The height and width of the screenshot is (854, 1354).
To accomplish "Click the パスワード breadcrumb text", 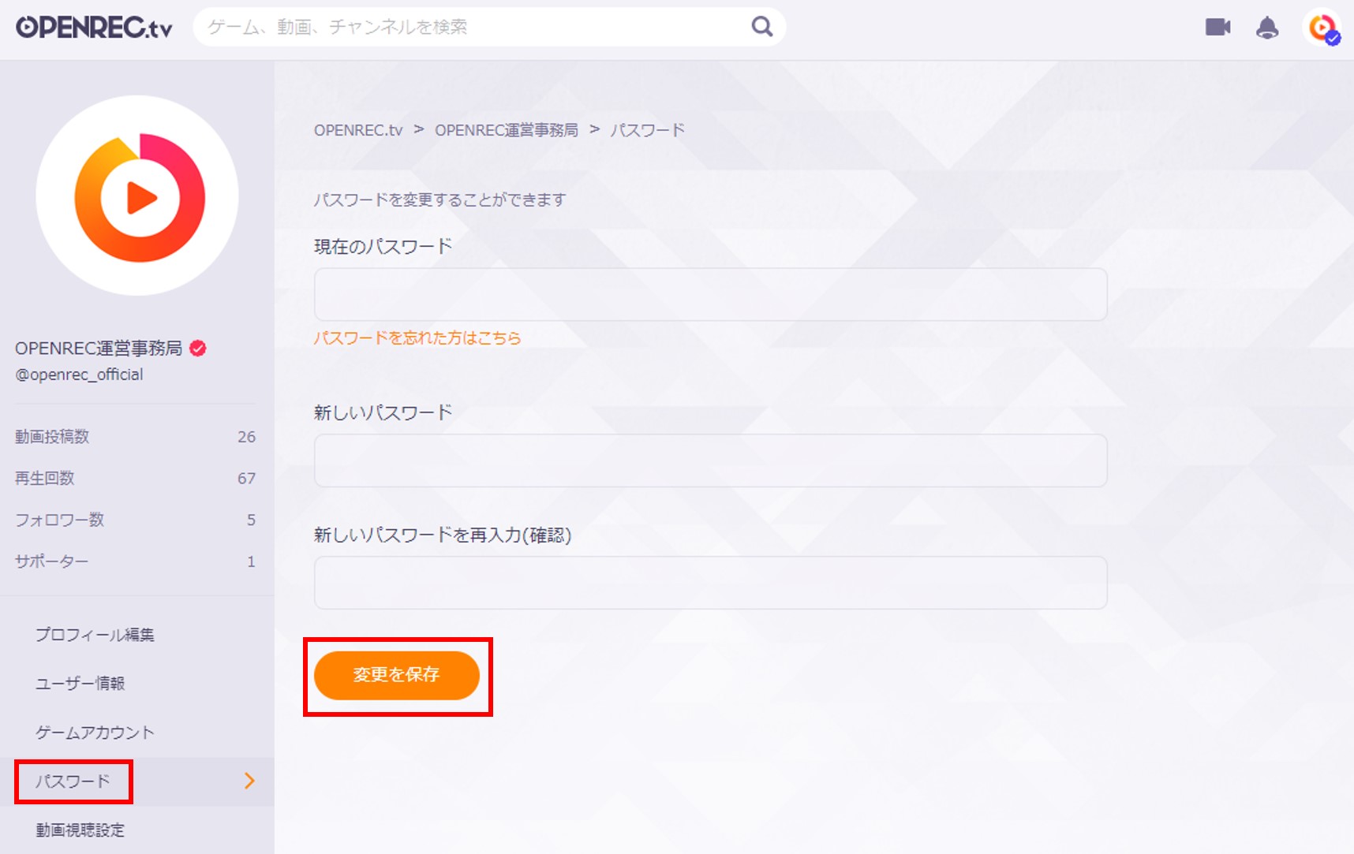I will click(648, 130).
